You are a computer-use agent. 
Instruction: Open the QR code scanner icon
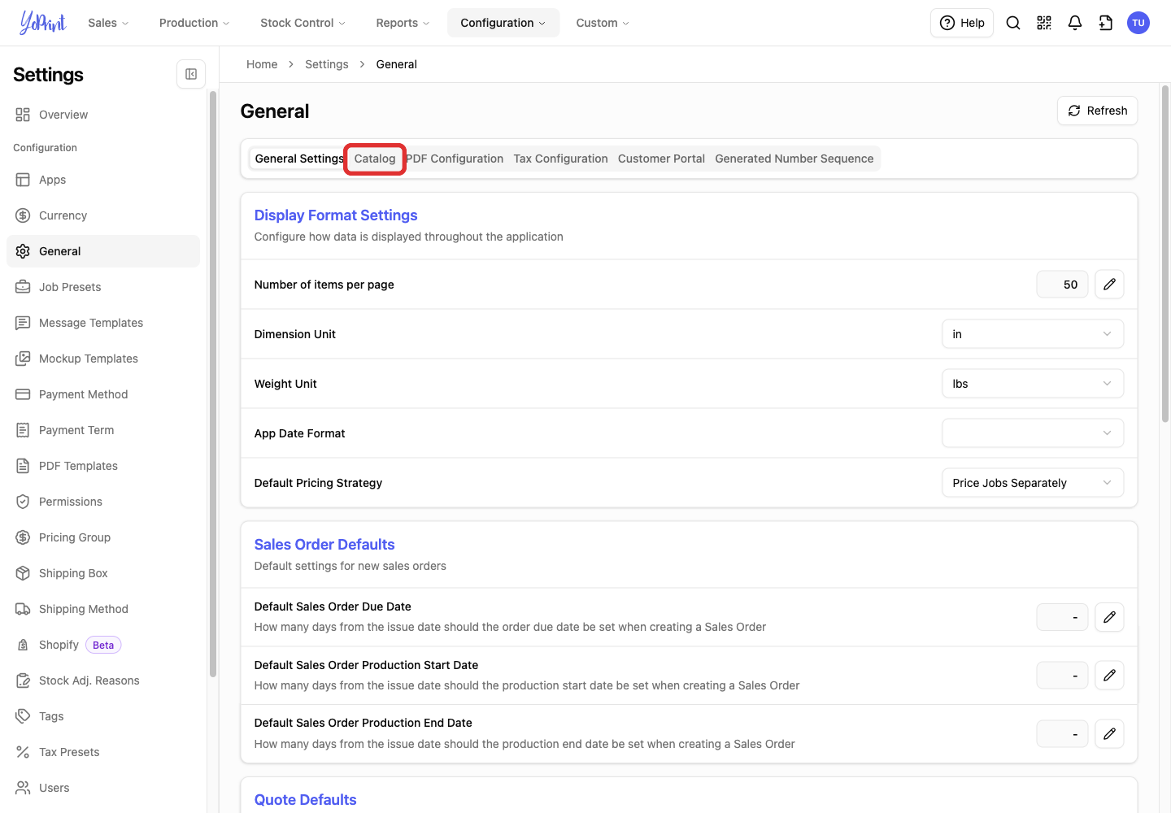(1044, 23)
